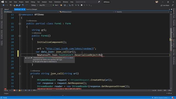
Task: Click '3 references' CodeLens above class Form1
Action: click(32, 21)
